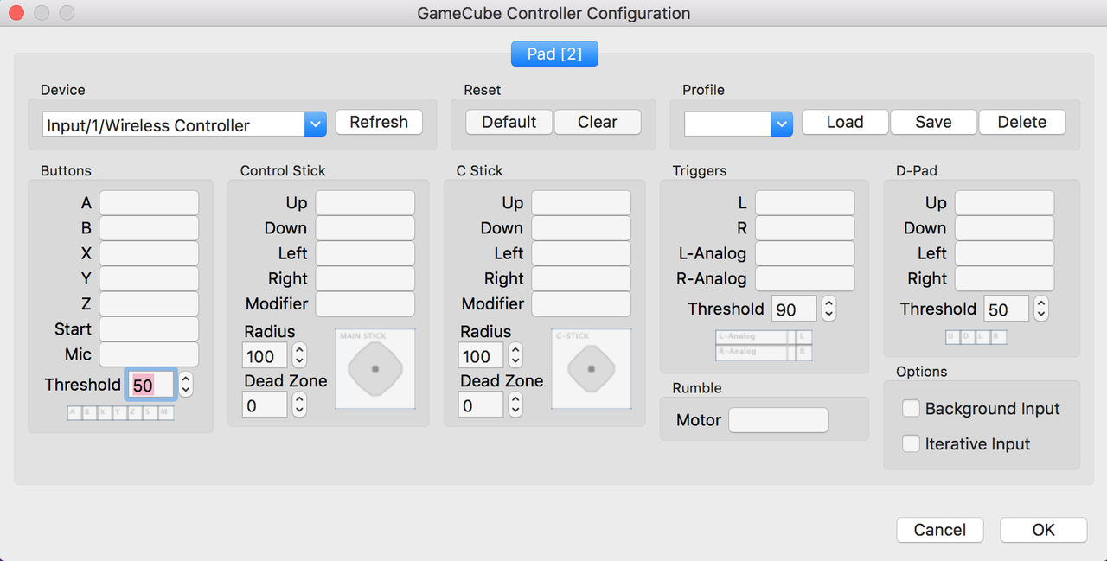Adjust the Triggers Threshold stepper

click(x=829, y=309)
